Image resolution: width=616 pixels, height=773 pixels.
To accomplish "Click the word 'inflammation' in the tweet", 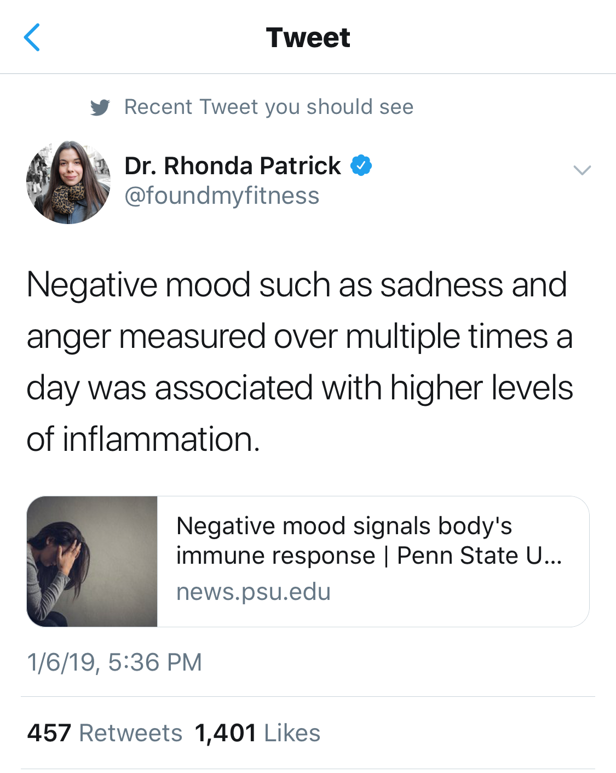I will click(x=161, y=439).
